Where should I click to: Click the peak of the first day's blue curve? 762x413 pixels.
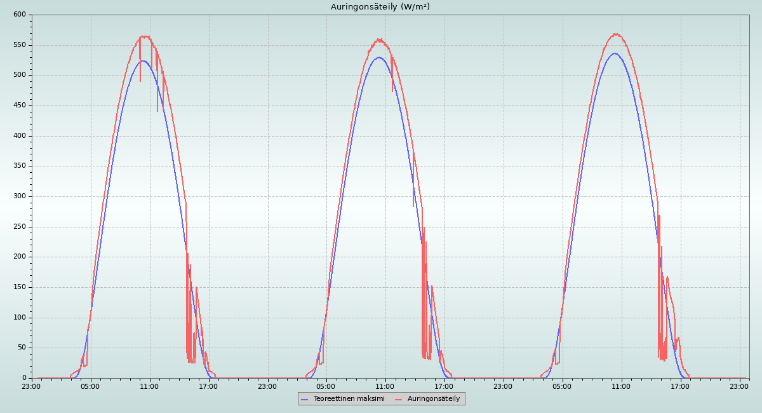pyautogui.click(x=143, y=61)
